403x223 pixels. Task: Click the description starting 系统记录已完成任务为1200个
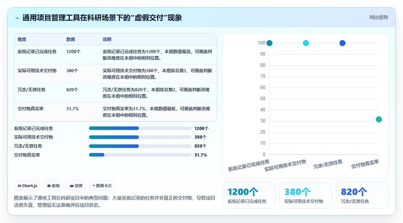point(157,55)
